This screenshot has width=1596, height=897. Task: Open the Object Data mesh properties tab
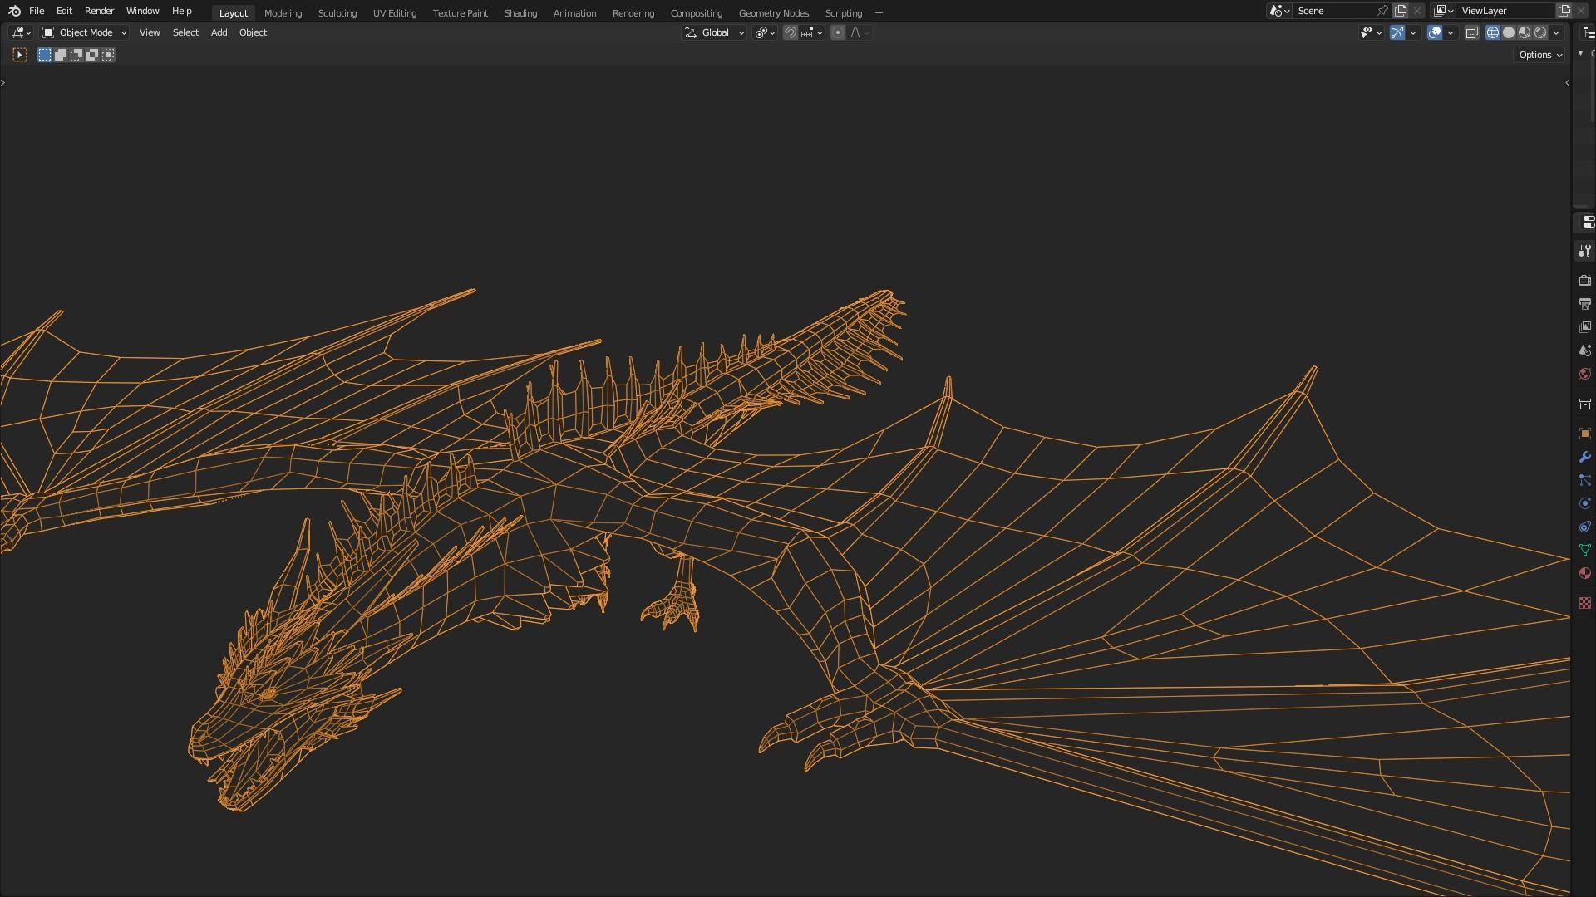(x=1584, y=550)
